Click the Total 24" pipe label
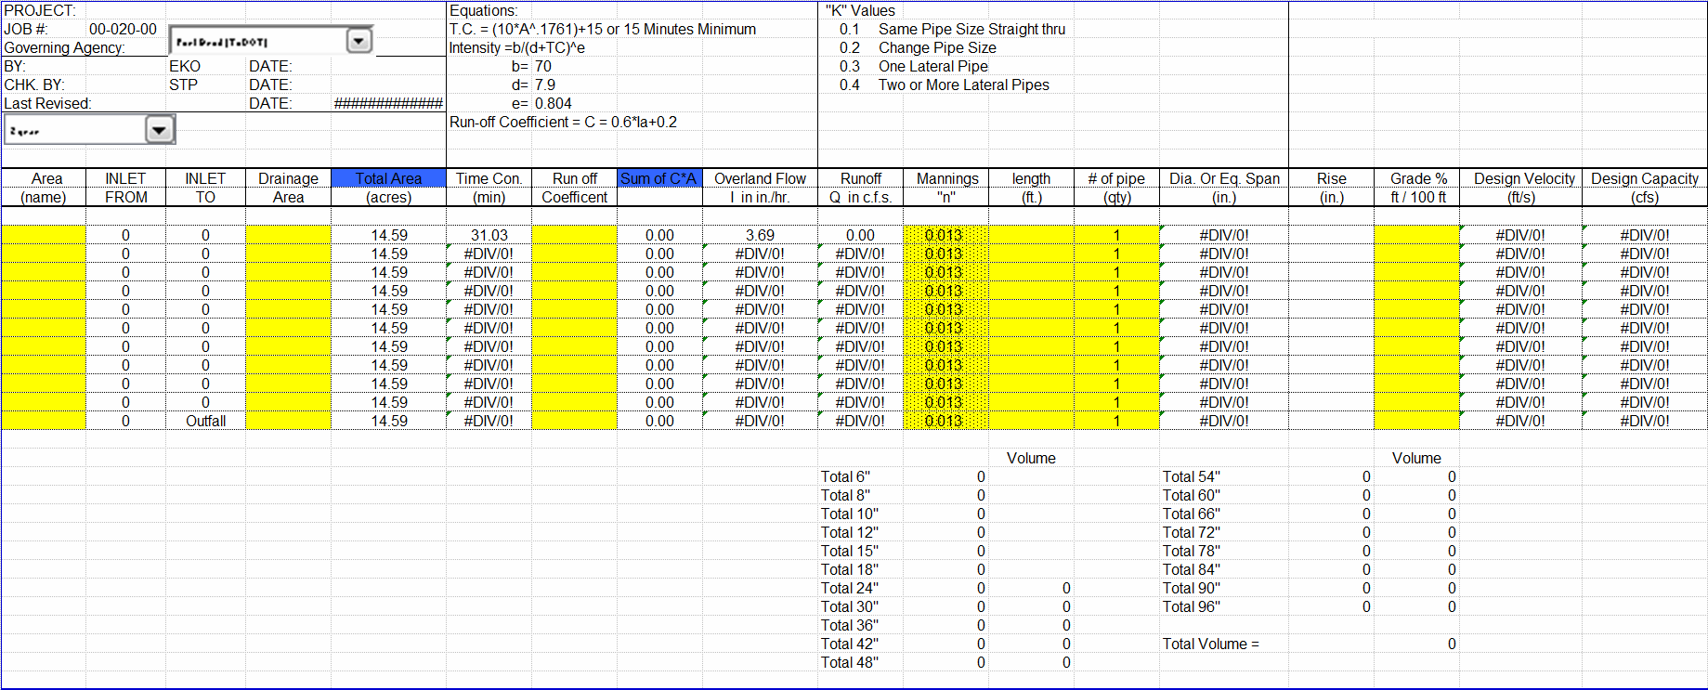The width and height of the screenshot is (1708, 690). (849, 588)
